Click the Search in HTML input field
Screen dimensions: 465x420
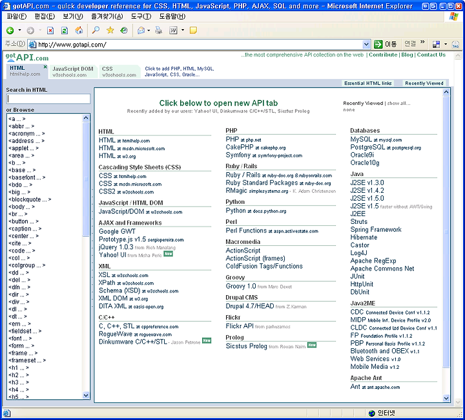48,99
